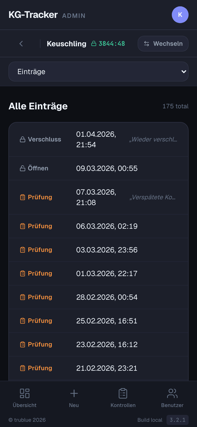Click the Verschluss lock icon entry
This screenshot has height=427, width=197.
click(23, 139)
